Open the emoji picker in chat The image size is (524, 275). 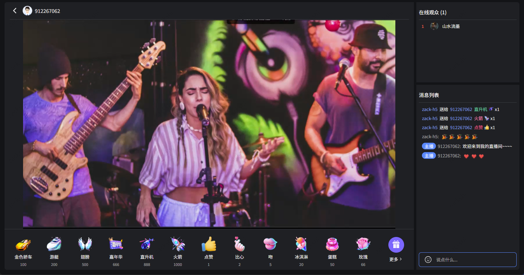point(428,260)
